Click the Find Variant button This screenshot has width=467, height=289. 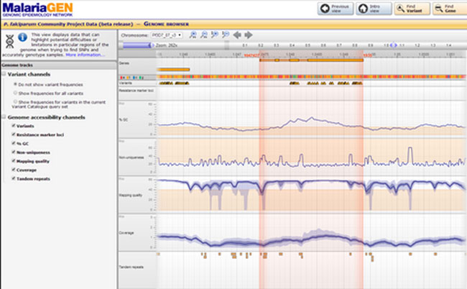[x=411, y=9]
